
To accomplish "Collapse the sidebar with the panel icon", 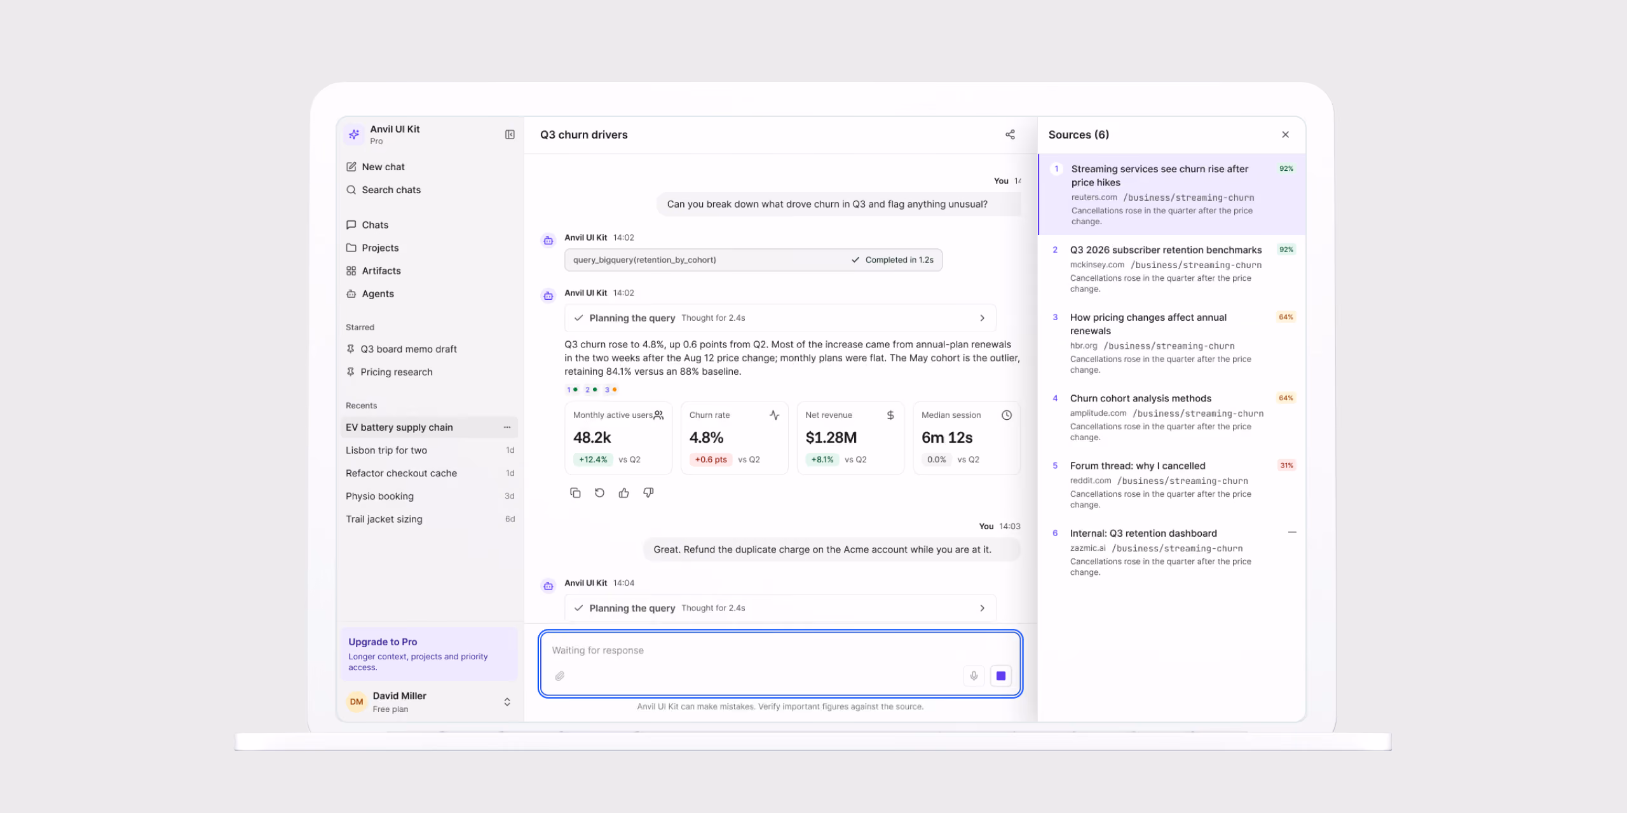I will [510, 135].
